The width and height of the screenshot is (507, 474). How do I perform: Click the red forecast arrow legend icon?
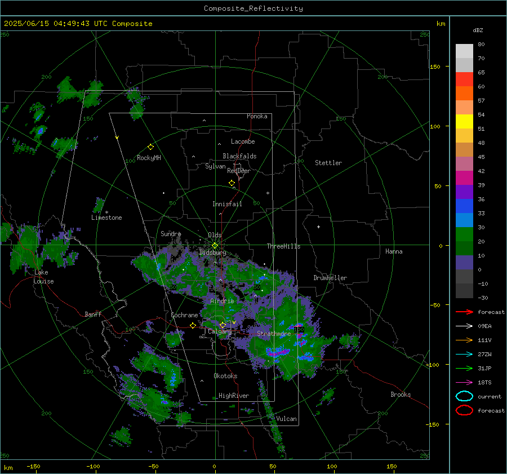click(464, 312)
